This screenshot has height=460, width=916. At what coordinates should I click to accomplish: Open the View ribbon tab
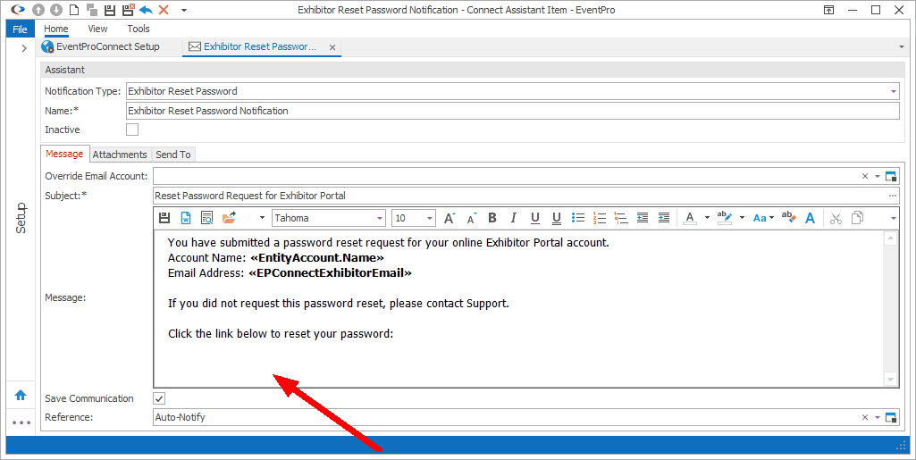click(x=97, y=29)
